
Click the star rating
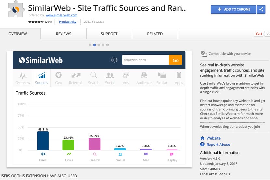coord(36,22)
